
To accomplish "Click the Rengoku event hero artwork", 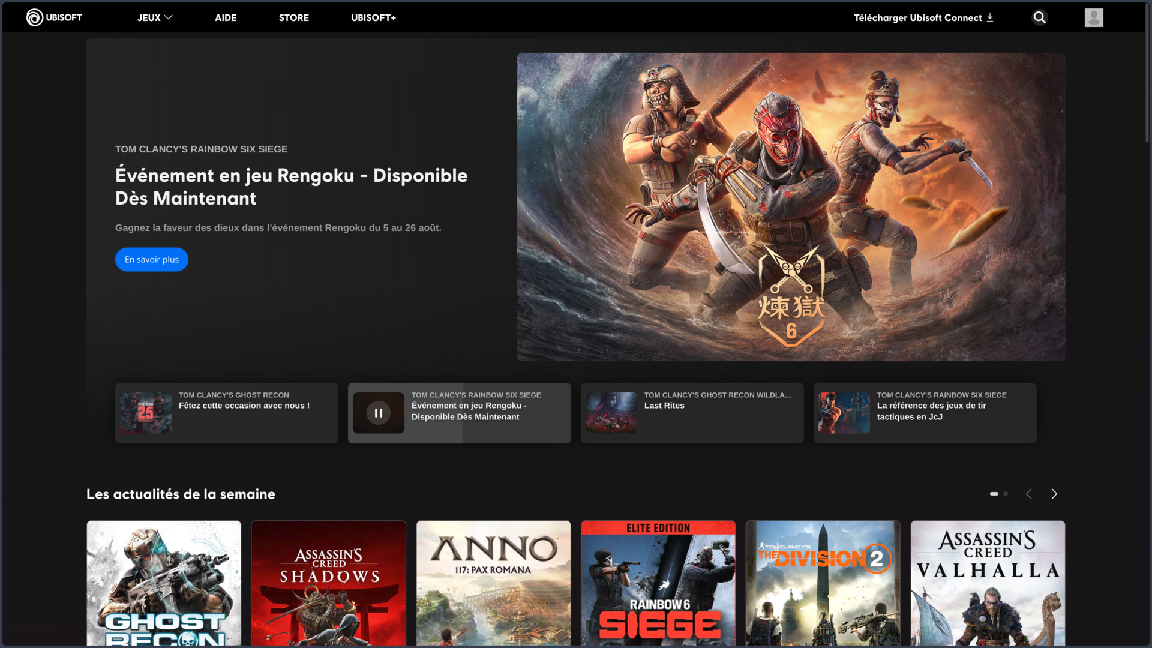I will point(791,207).
